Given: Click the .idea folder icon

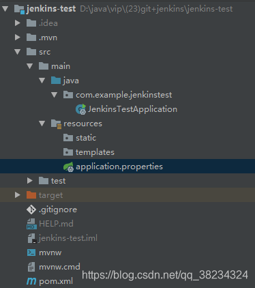Looking at the screenshot, I should click(31, 23).
